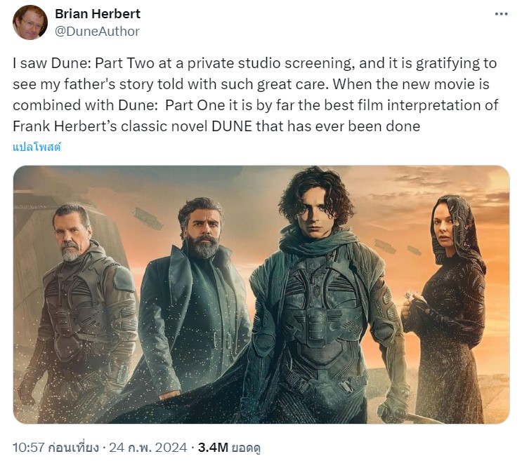This screenshot has width=522, height=461.
Task: Click the 3.4M view count number
Action: (x=211, y=446)
